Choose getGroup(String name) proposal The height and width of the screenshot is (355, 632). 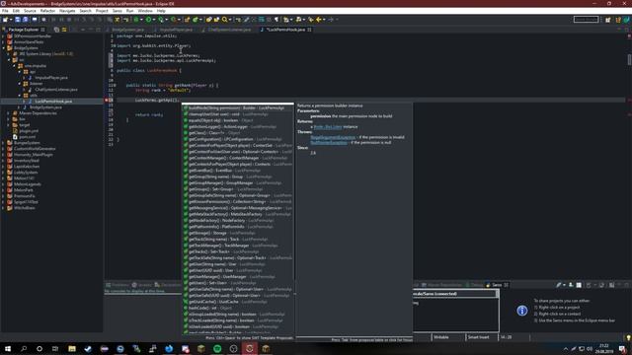(237, 177)
